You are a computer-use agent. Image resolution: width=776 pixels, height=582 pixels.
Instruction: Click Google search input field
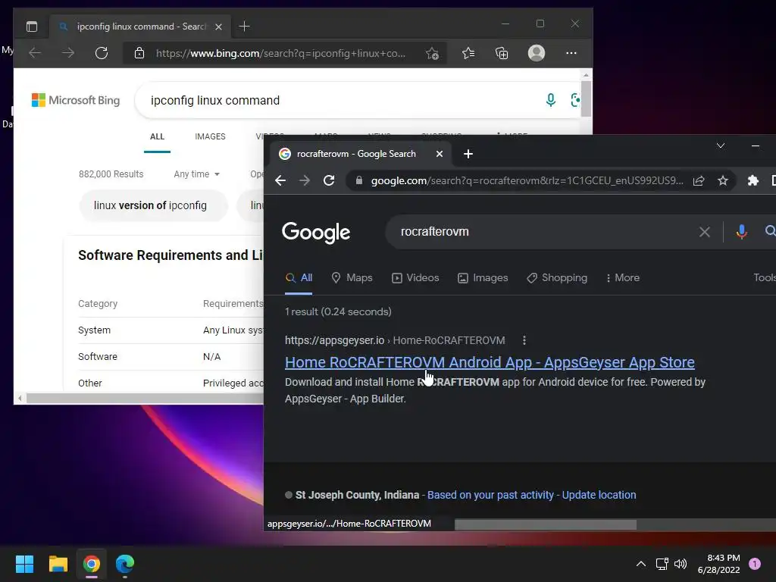[x=542, y=232]
